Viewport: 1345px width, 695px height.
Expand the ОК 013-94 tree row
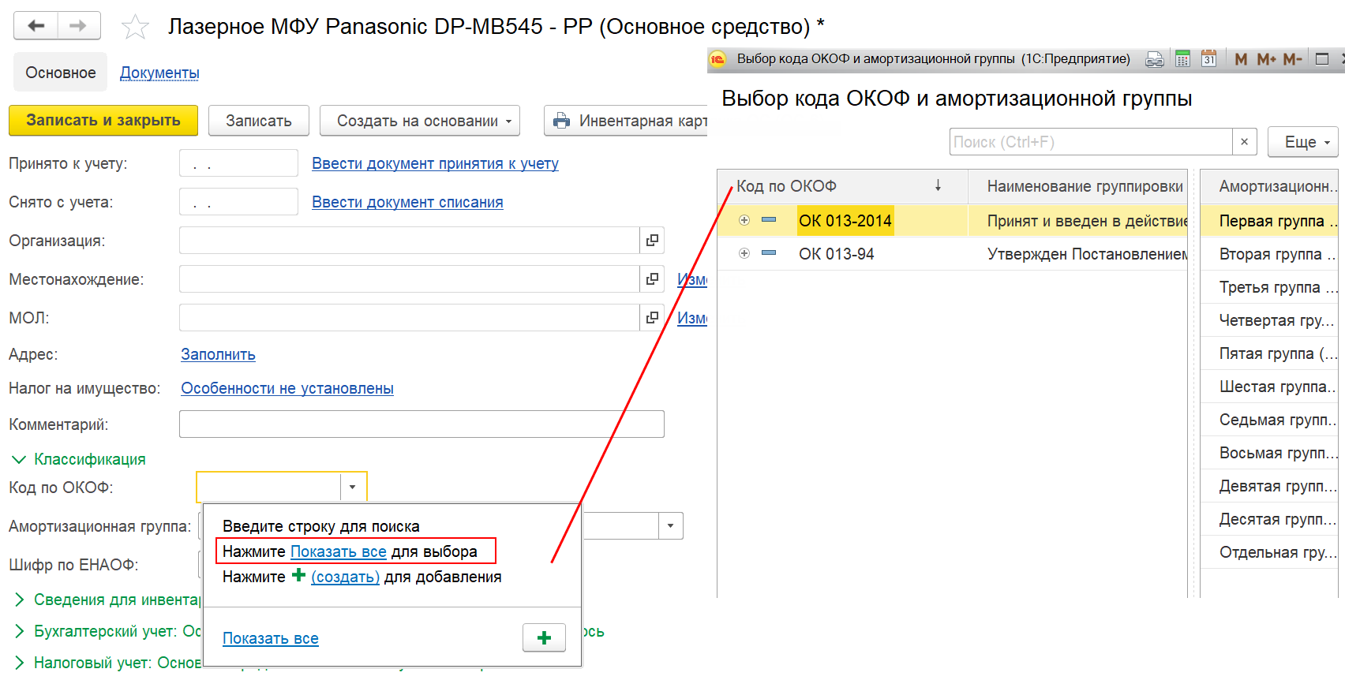tap(744, 253)
